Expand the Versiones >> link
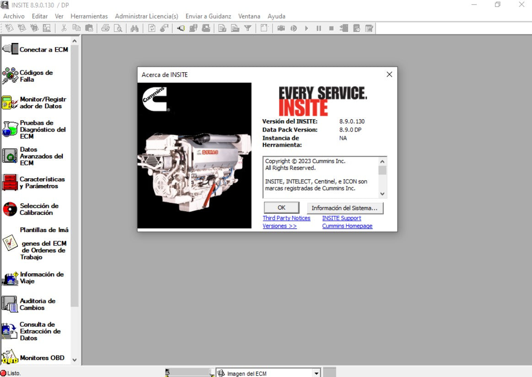 tap(279, 226)
